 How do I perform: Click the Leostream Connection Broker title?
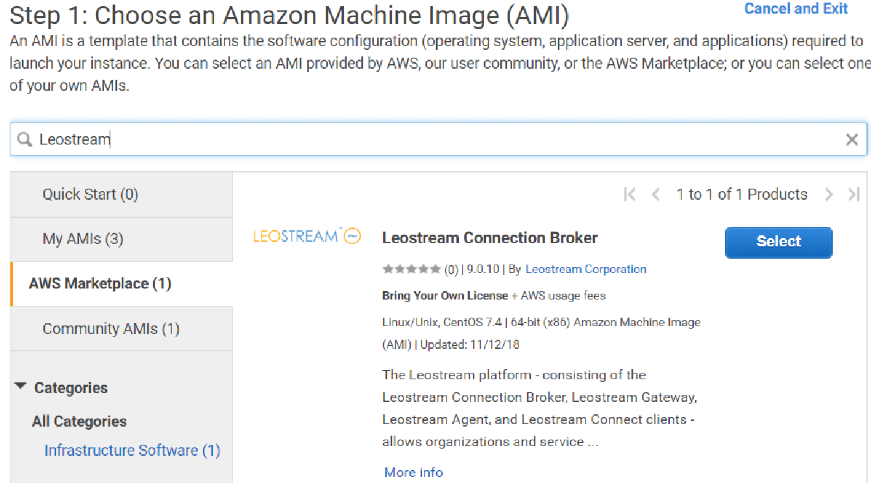tap(490, 238)
